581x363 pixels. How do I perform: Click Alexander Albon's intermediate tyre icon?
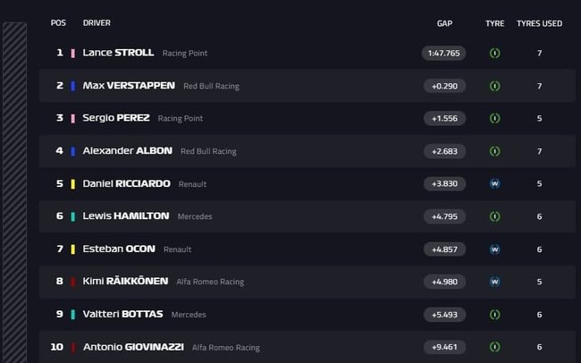click(494, 151)
